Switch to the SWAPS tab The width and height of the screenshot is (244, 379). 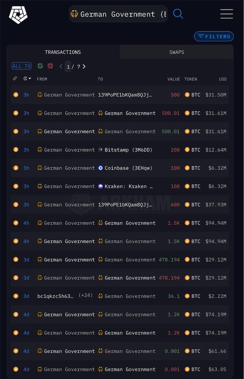coord(177,52)
